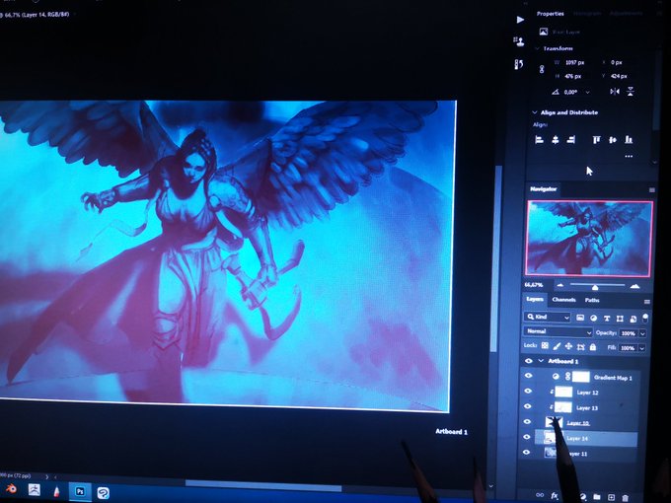This screenshot has height=503, width=671.
Task: Open Blender from the taskbar
Action: point(10,489)
